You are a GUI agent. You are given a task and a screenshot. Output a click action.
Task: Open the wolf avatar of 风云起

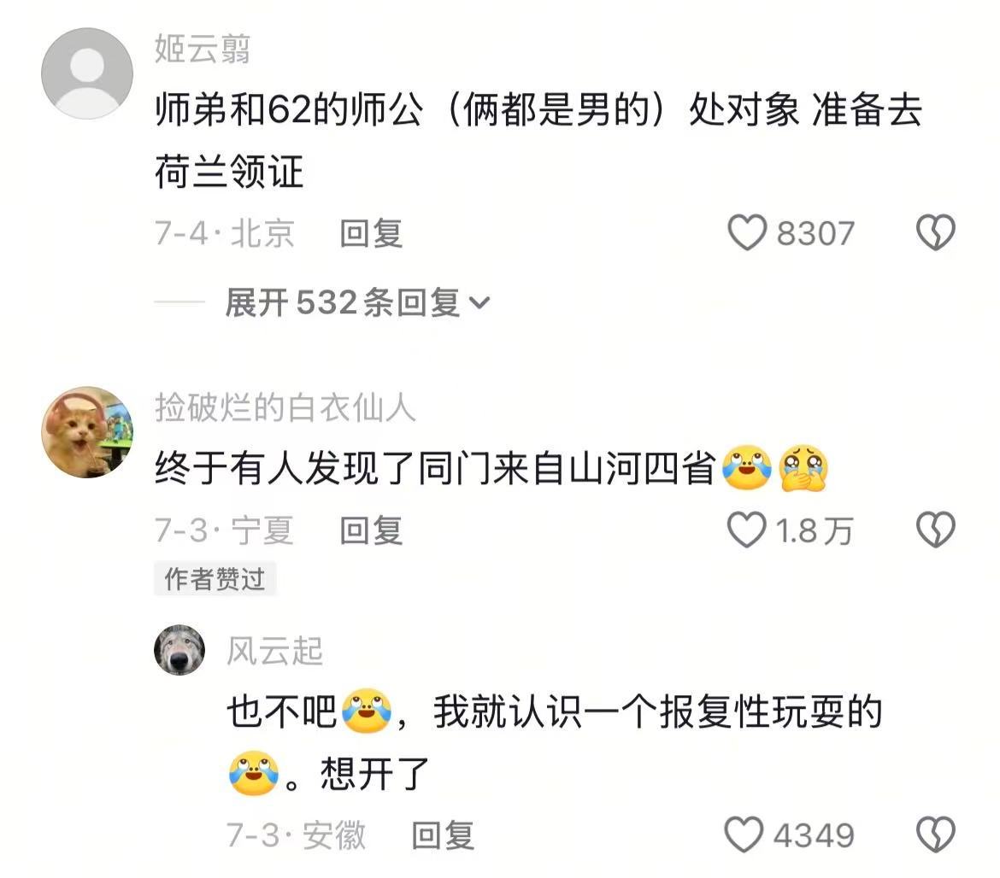[179, 650]
